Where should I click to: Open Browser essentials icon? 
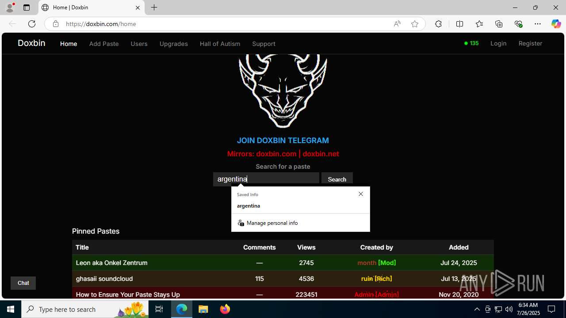click(x=518, y=24)
